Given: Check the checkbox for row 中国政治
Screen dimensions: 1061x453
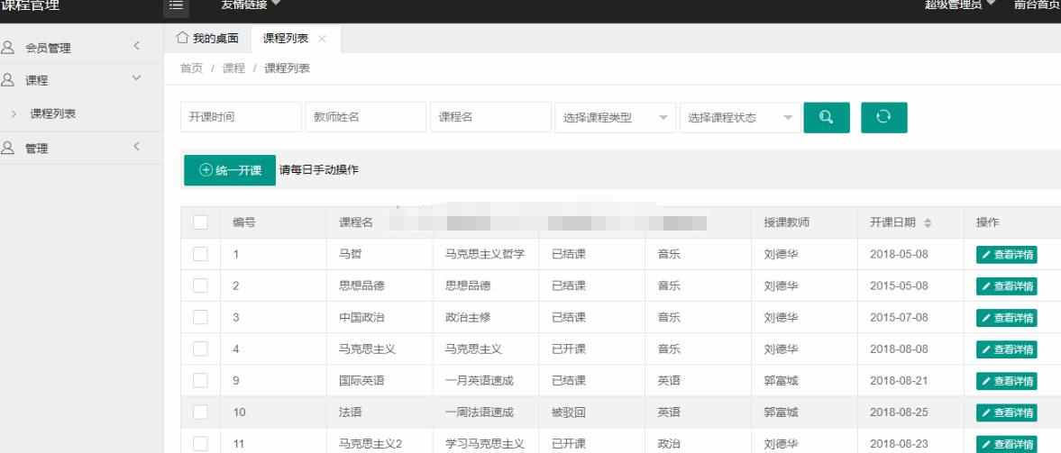Looking at the screenshot, I should [200, 317].
